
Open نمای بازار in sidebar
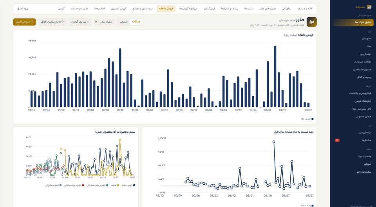pyautogui.click(x=353, y=38)
